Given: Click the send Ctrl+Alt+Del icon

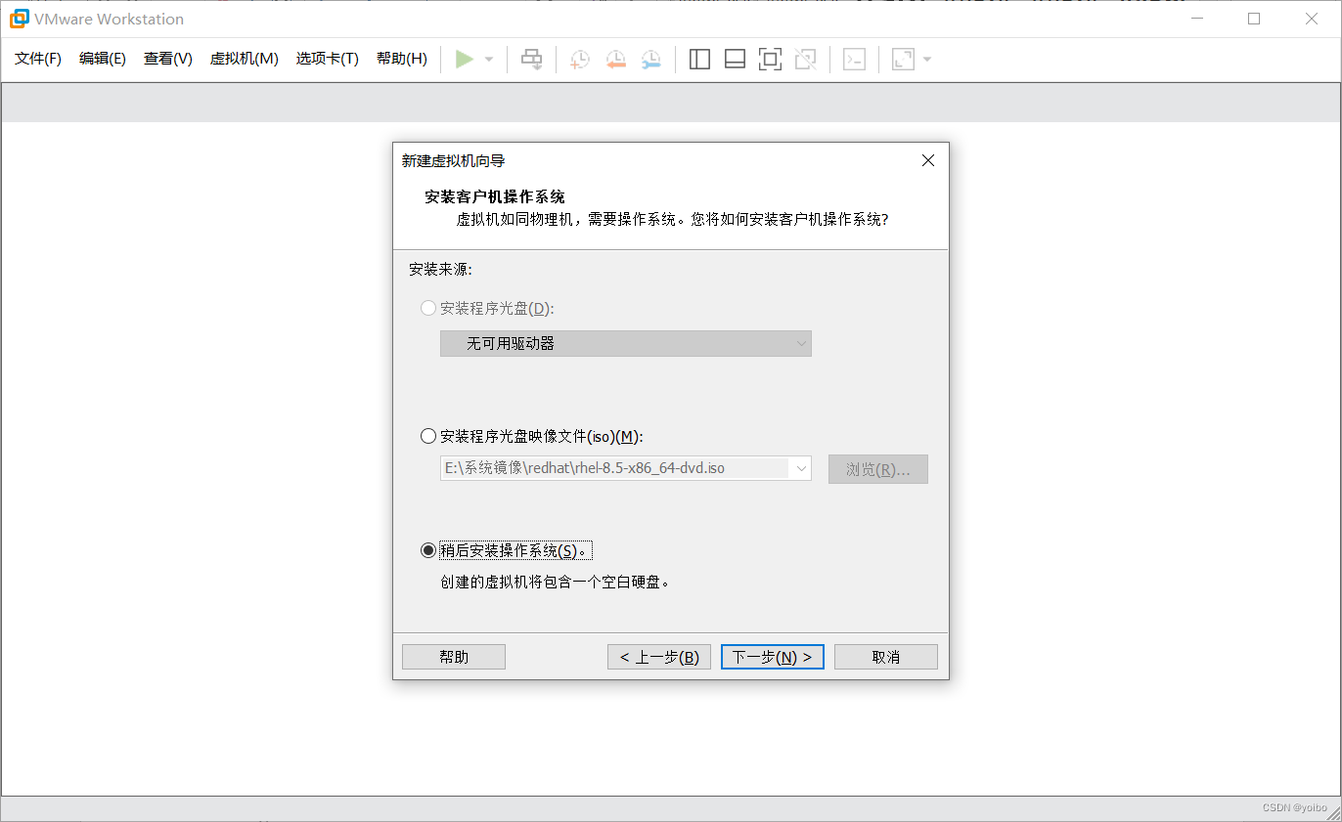Looking at the screenshot, I should pyautogui.click(x=531, y=60).
